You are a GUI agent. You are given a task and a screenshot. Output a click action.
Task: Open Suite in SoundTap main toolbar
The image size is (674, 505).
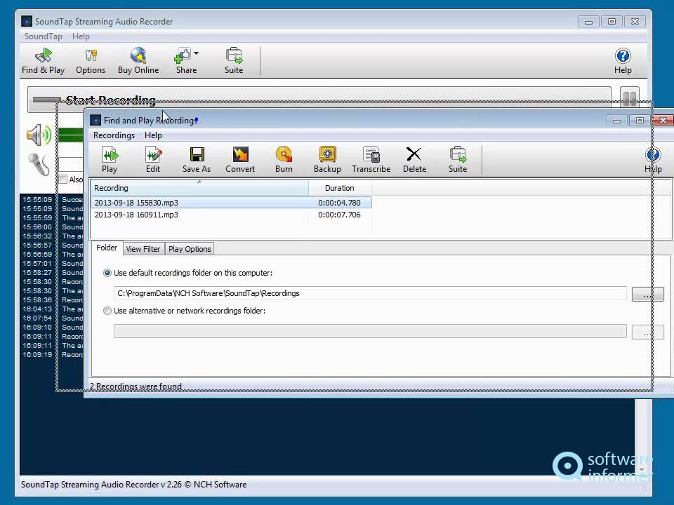coord(234,60)
